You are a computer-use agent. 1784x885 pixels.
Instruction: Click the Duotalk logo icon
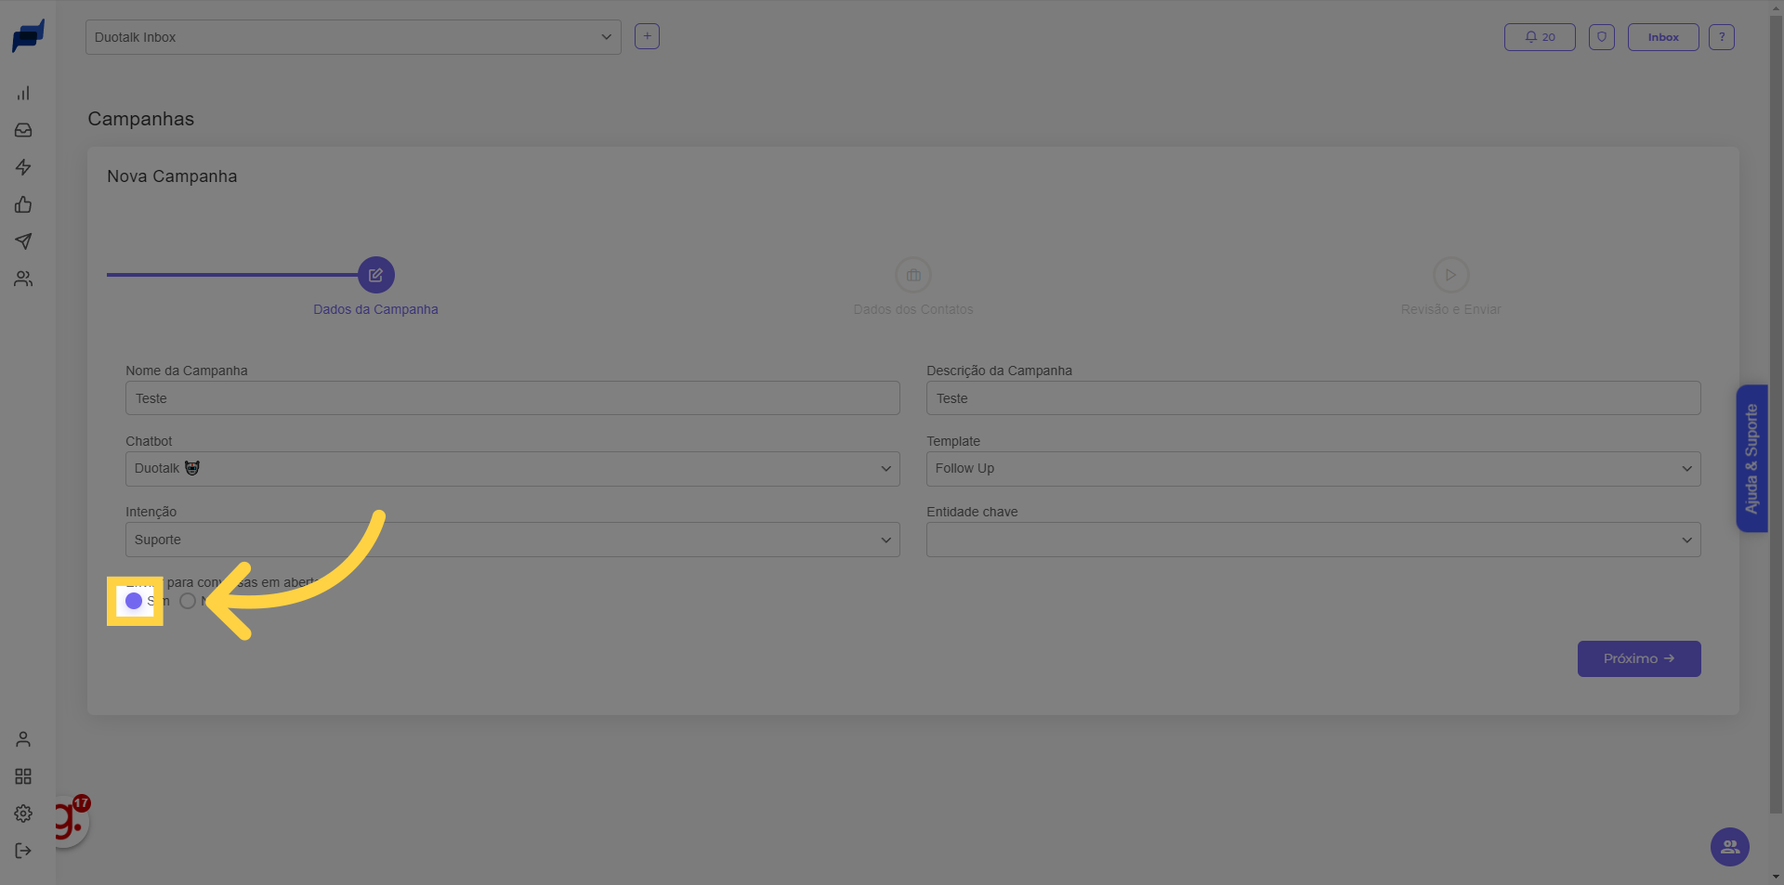tap(28, 36)
